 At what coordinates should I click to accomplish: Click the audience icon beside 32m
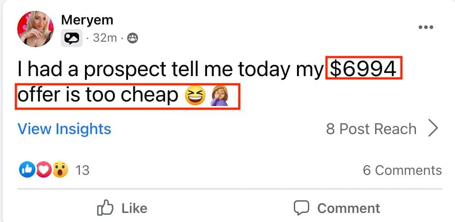pos(132,39)
